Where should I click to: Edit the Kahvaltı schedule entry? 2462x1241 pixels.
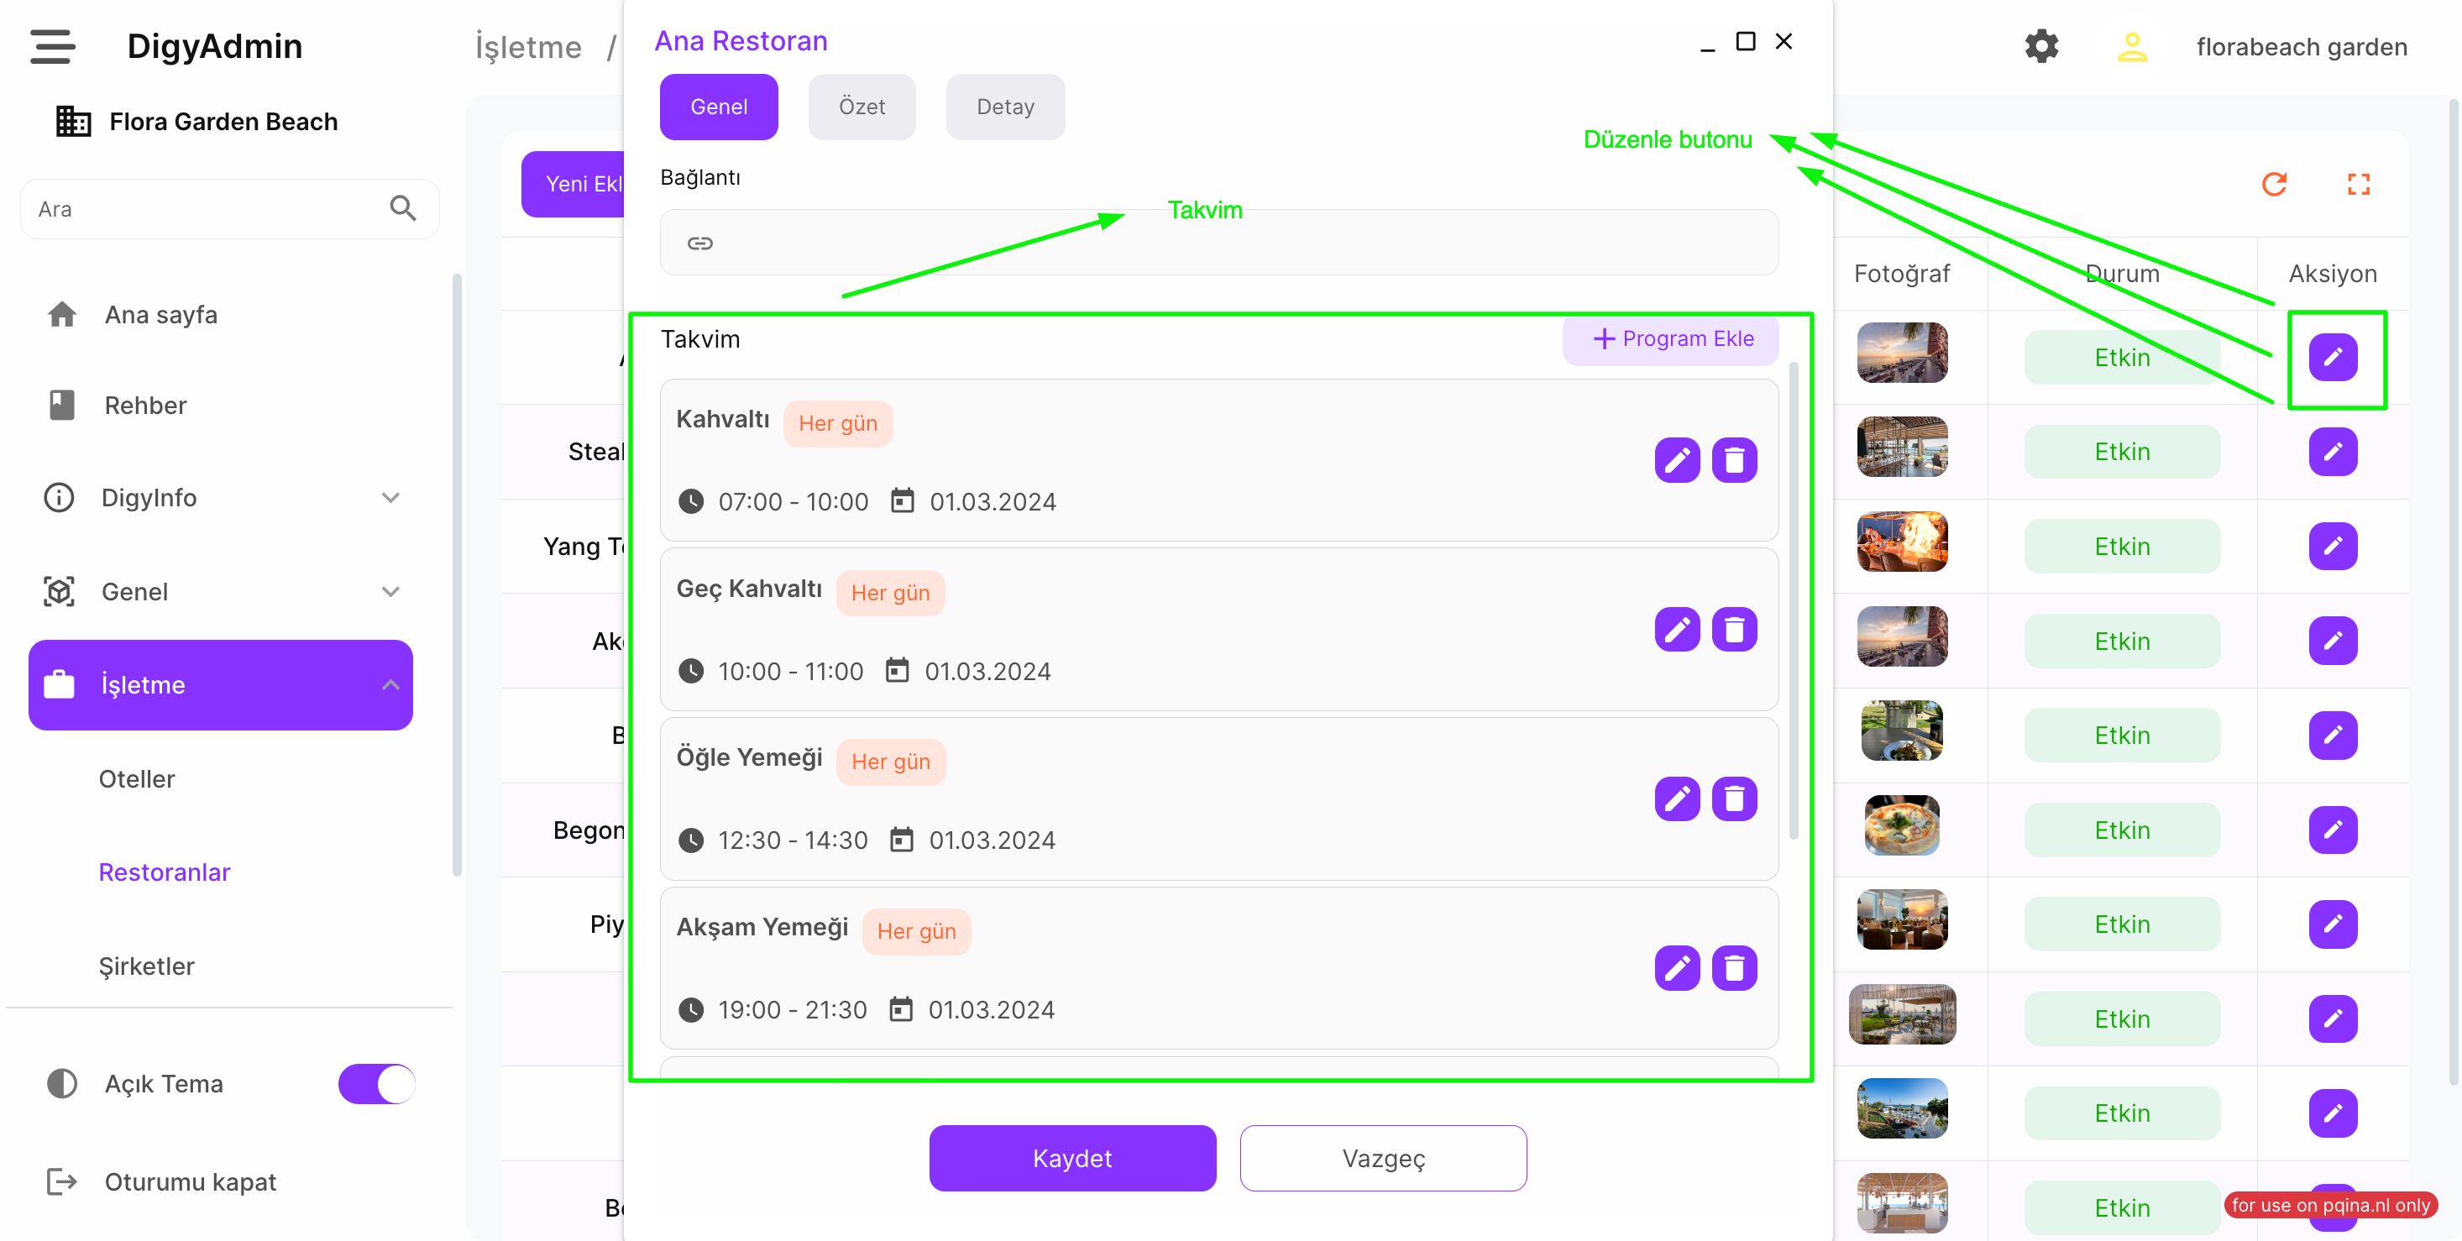[1676, 460]
